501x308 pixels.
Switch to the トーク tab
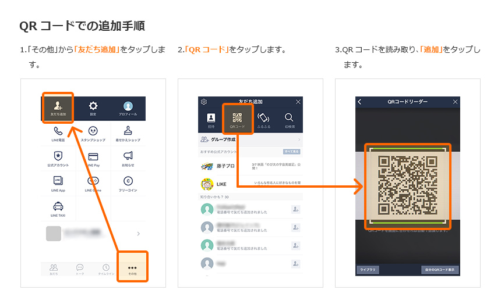tap(80, 270)
